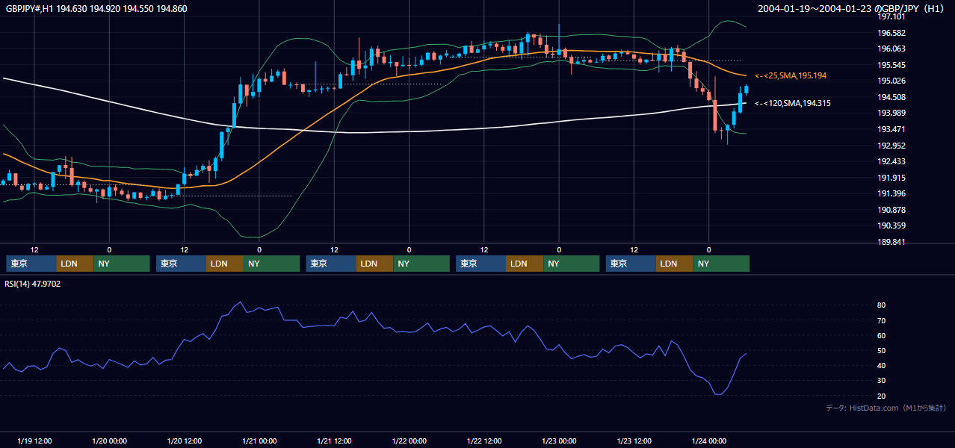
Task: Click the RSI(14) 47.9702 indicator label
Action: (33, 284)
